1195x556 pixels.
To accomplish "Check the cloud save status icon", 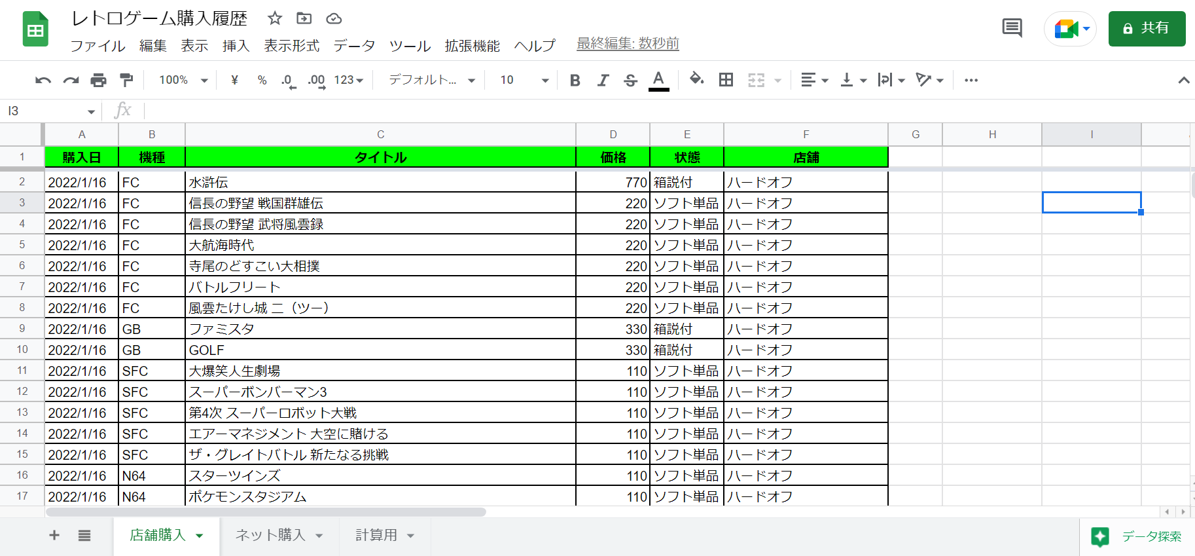I will [334, 18].
